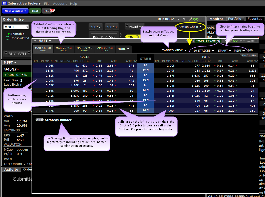This screenshot has height=197, width=265.
Task: Open help in the Order Entry title bar
Action: 184,19
